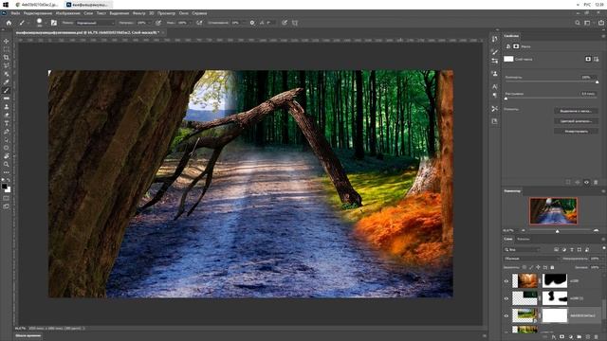
Task: Click feather slider handle in Properties
Action: point(506,99)
